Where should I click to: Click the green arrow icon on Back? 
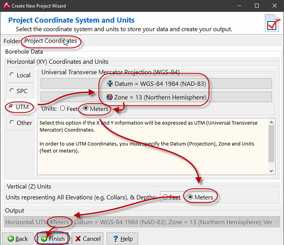click(x=11, y=239)
